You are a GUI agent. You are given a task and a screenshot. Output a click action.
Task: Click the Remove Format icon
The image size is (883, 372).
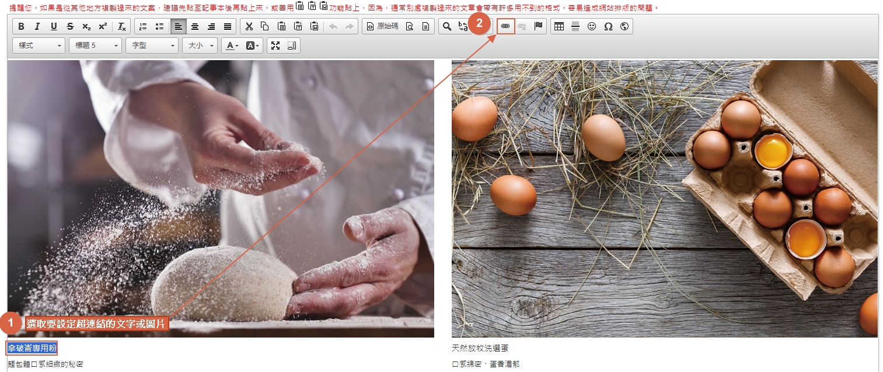tap(121, 26)
